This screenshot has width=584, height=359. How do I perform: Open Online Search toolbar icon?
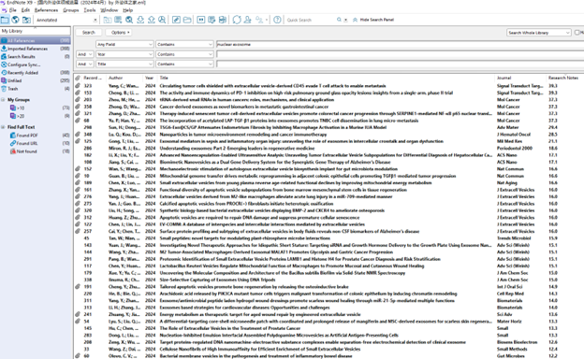pyautogui.click(x=129, y=20)
